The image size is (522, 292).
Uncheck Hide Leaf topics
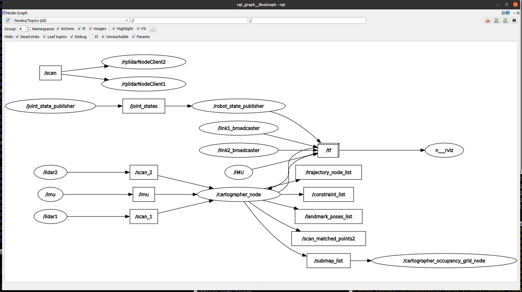(44, 37)
